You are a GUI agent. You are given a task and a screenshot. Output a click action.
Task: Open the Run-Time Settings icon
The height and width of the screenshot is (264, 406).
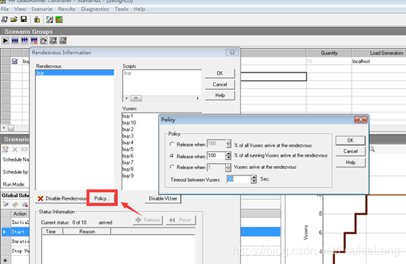pos(43,40)
